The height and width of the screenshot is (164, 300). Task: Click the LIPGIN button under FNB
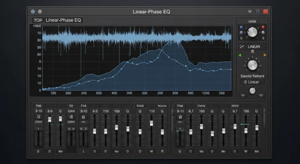39,122
